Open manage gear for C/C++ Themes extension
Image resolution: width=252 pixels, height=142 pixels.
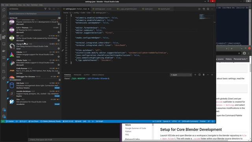coord(59,32)
